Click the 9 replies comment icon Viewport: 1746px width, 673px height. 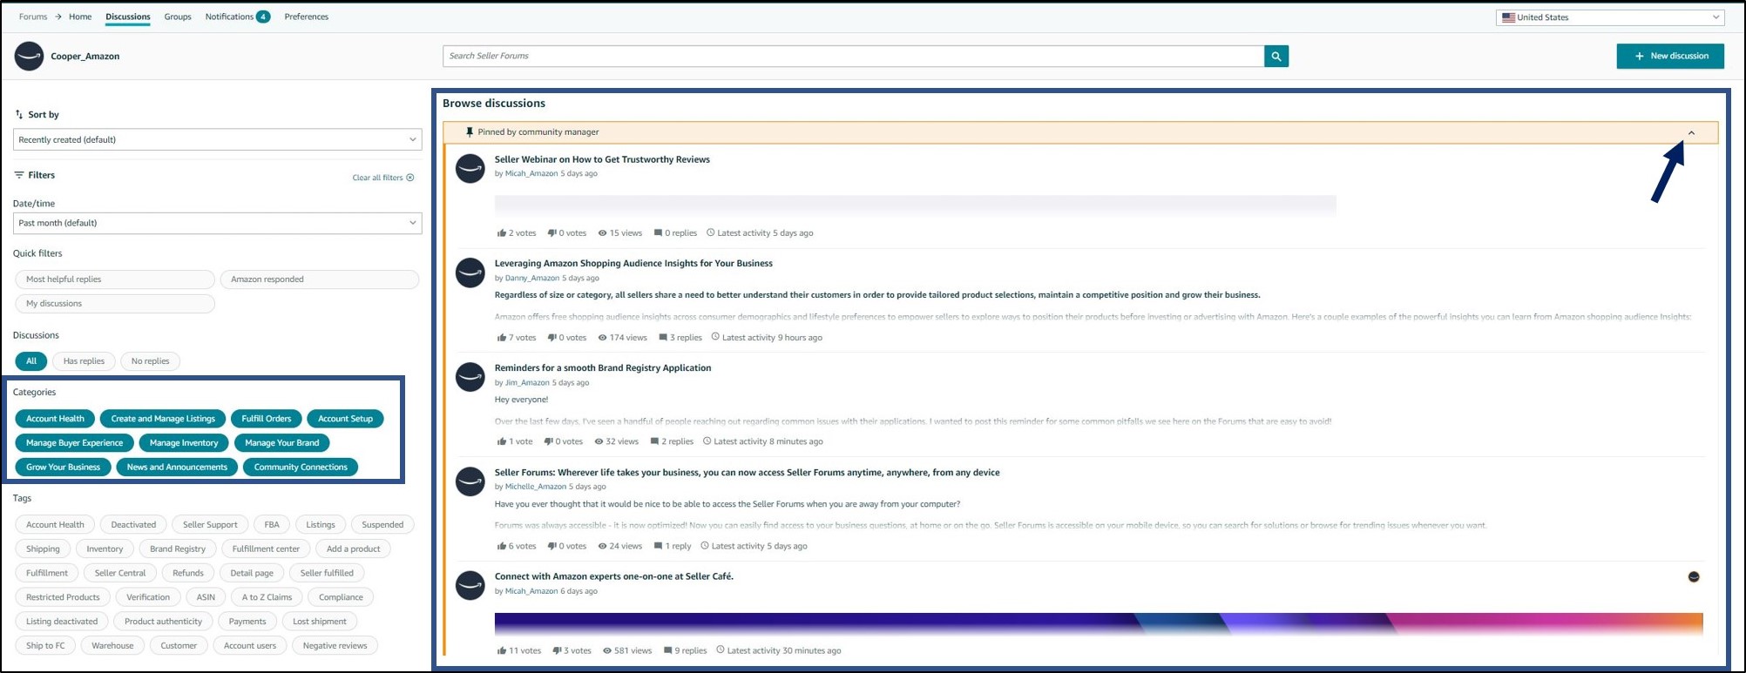coord(667,650)
